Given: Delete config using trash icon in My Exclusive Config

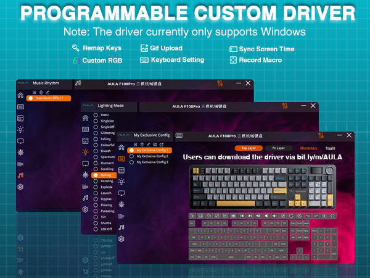Looking at the screenshot, I should pyautogui.click(x=142, y=144).
